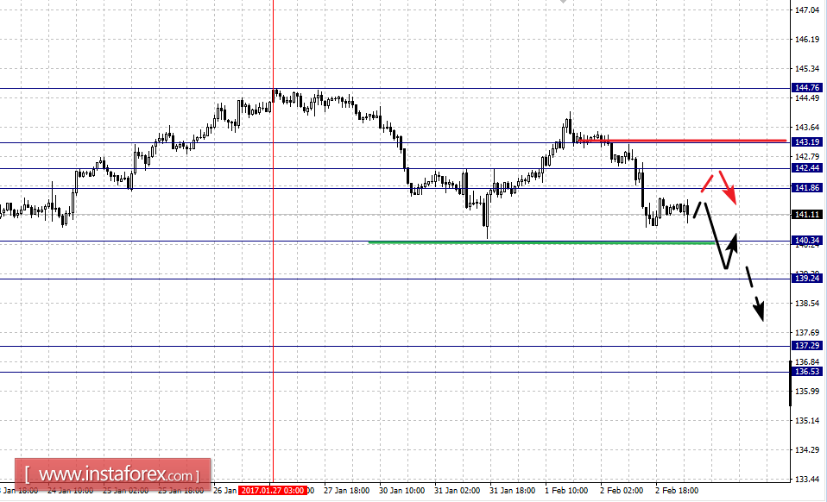Click the 2 Feb 18:00 time label

pyautogui.click(x=677, y=491)
